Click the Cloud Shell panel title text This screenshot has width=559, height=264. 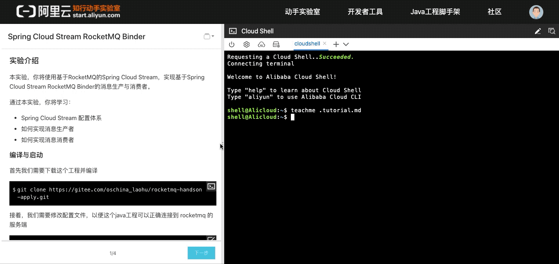pyautogui.click(x=258, y=31)
